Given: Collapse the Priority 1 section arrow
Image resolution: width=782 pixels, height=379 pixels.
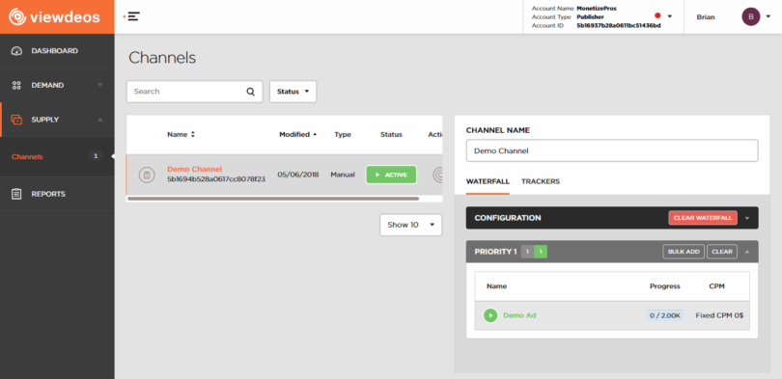Looking at the screenshot, I should click(747, 252).
